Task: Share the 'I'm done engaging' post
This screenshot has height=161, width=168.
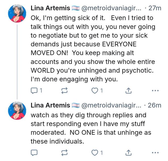Action: click(129, 91)
